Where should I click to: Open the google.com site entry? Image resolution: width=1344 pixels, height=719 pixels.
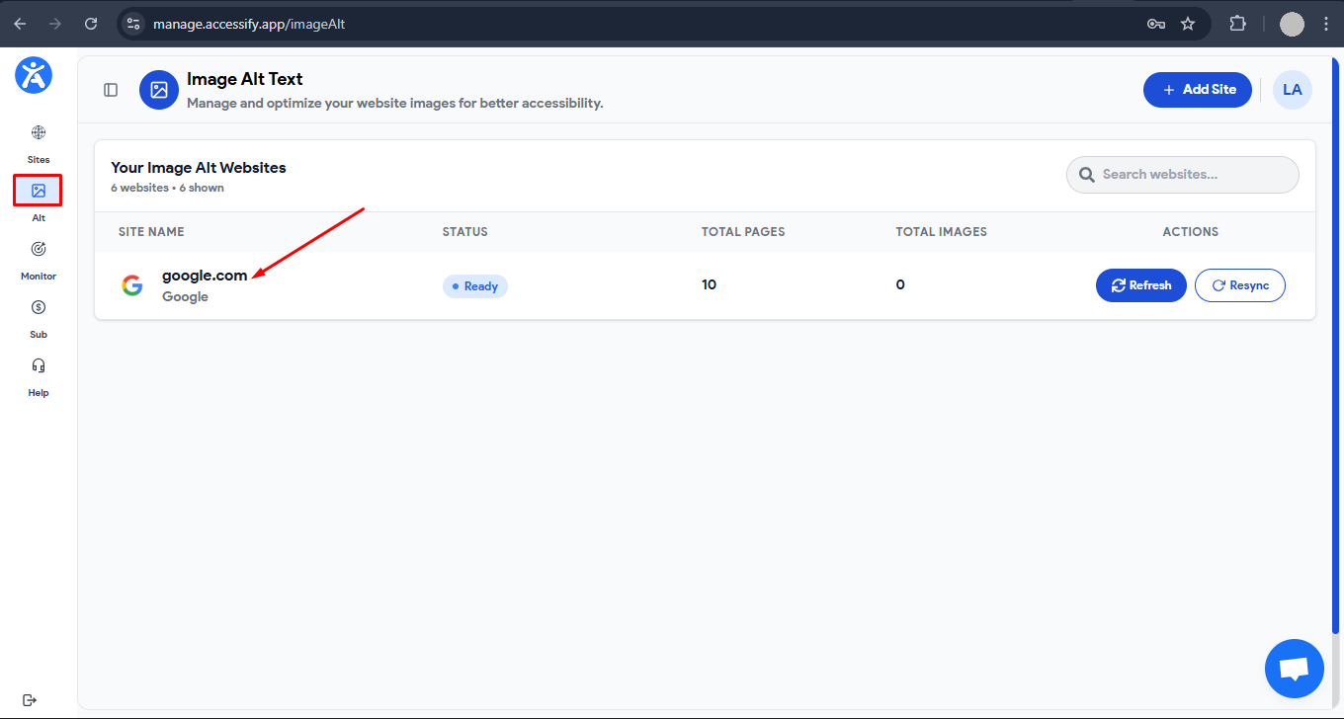pos(205,276)
